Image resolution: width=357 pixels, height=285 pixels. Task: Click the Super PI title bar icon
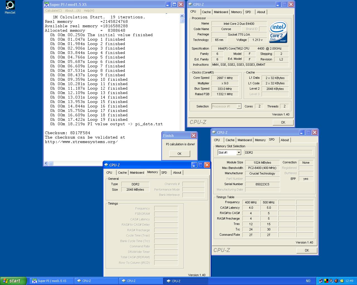(x=46, y=4)
